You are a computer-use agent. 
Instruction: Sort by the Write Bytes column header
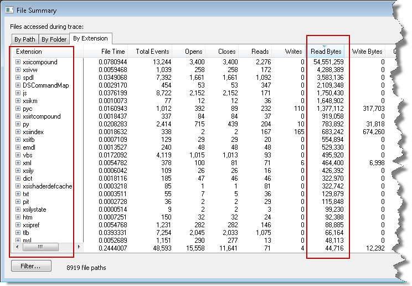coord(367,52)
